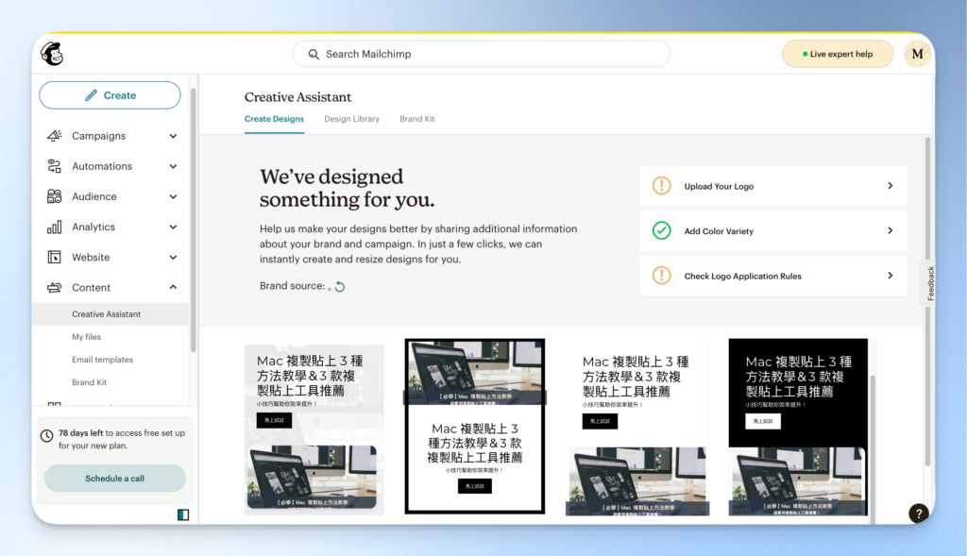Open Brand Kit in the sidebar submenu
967x556 pixels.
coord(90,382)
